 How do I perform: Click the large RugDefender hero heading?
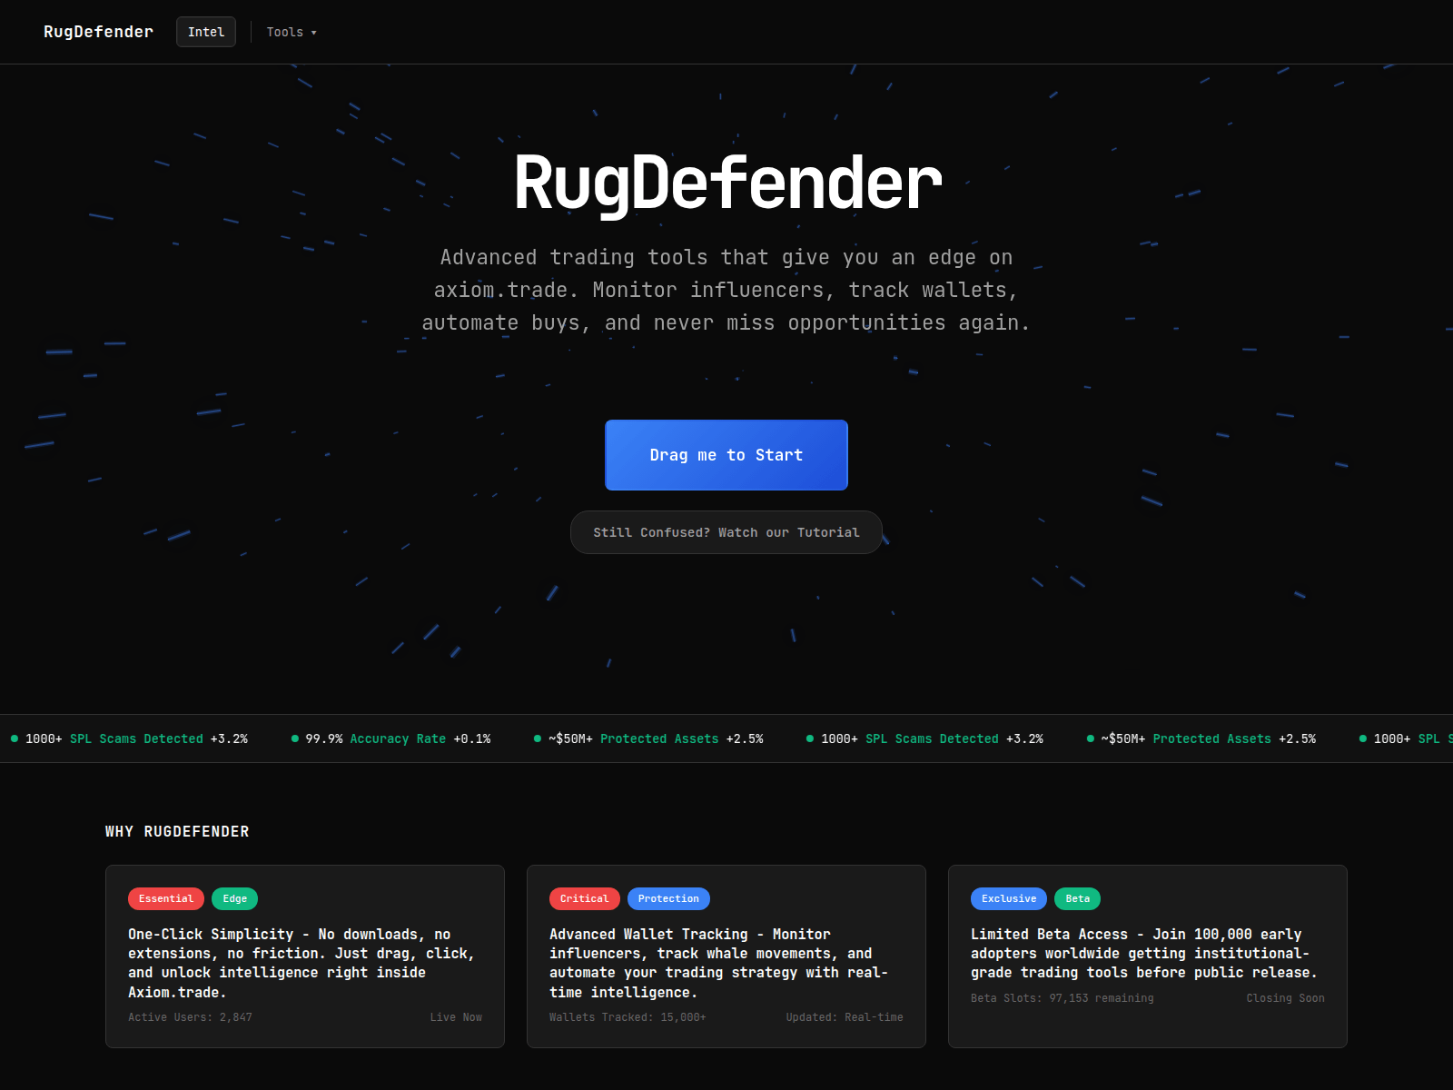click(726, 183)
